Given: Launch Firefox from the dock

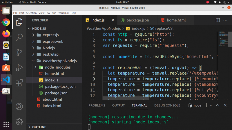Looking at the screenshot, I should pyautogui.click(x=6, y=34).
